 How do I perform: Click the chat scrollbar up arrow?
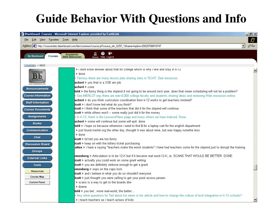pyautogui.click(x=255, y=70)
